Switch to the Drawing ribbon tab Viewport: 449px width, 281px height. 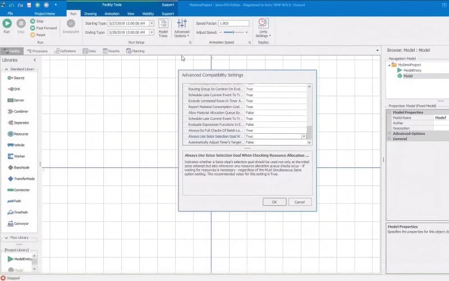pyautogui.click(x=90, y=13)
